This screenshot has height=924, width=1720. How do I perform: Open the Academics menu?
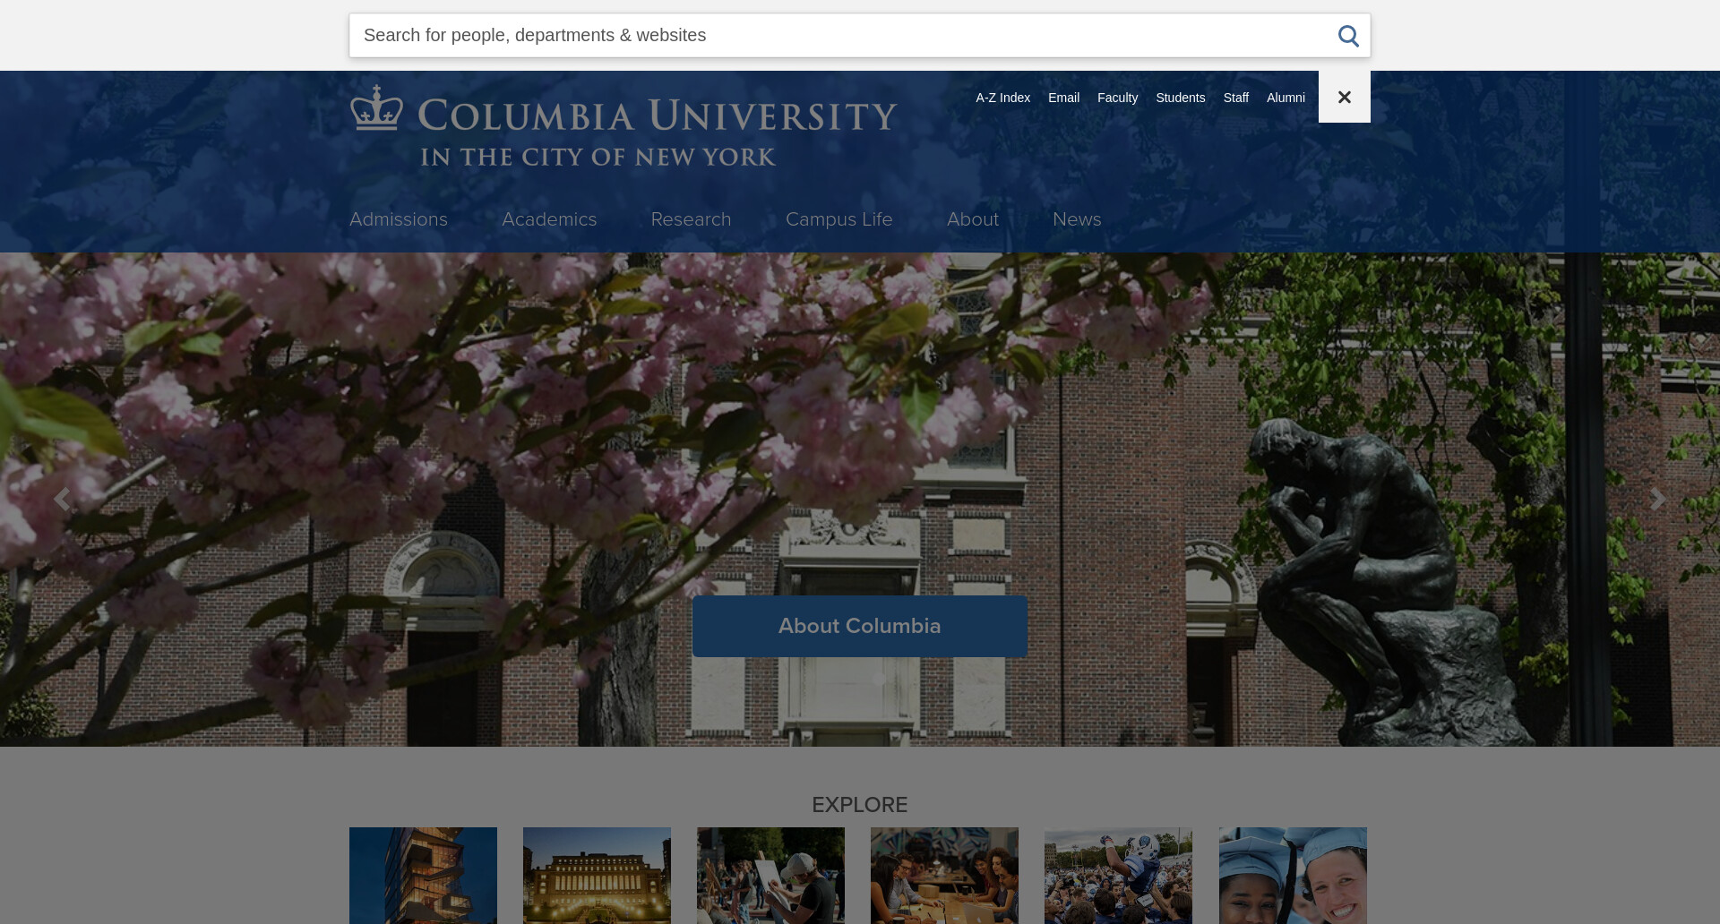click(549, 219)
